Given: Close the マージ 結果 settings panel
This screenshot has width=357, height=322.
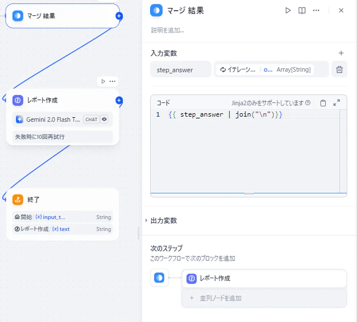Looking at the screenshot, I should coord(341,10).
